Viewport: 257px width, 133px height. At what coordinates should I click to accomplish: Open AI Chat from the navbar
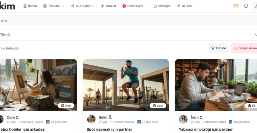(185, 6)
